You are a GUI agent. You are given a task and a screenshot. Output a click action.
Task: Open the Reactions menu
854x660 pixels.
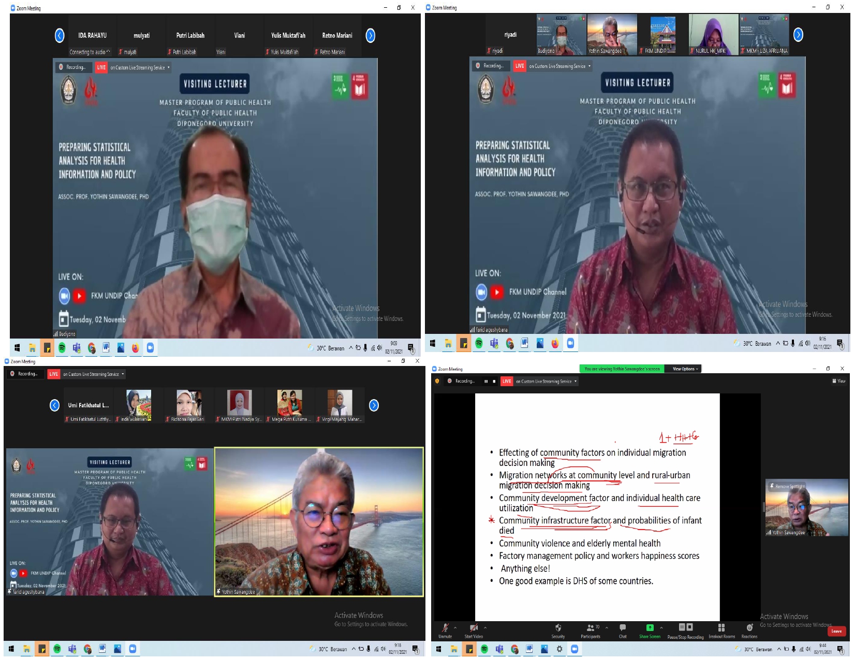click(x=749, y=630)
